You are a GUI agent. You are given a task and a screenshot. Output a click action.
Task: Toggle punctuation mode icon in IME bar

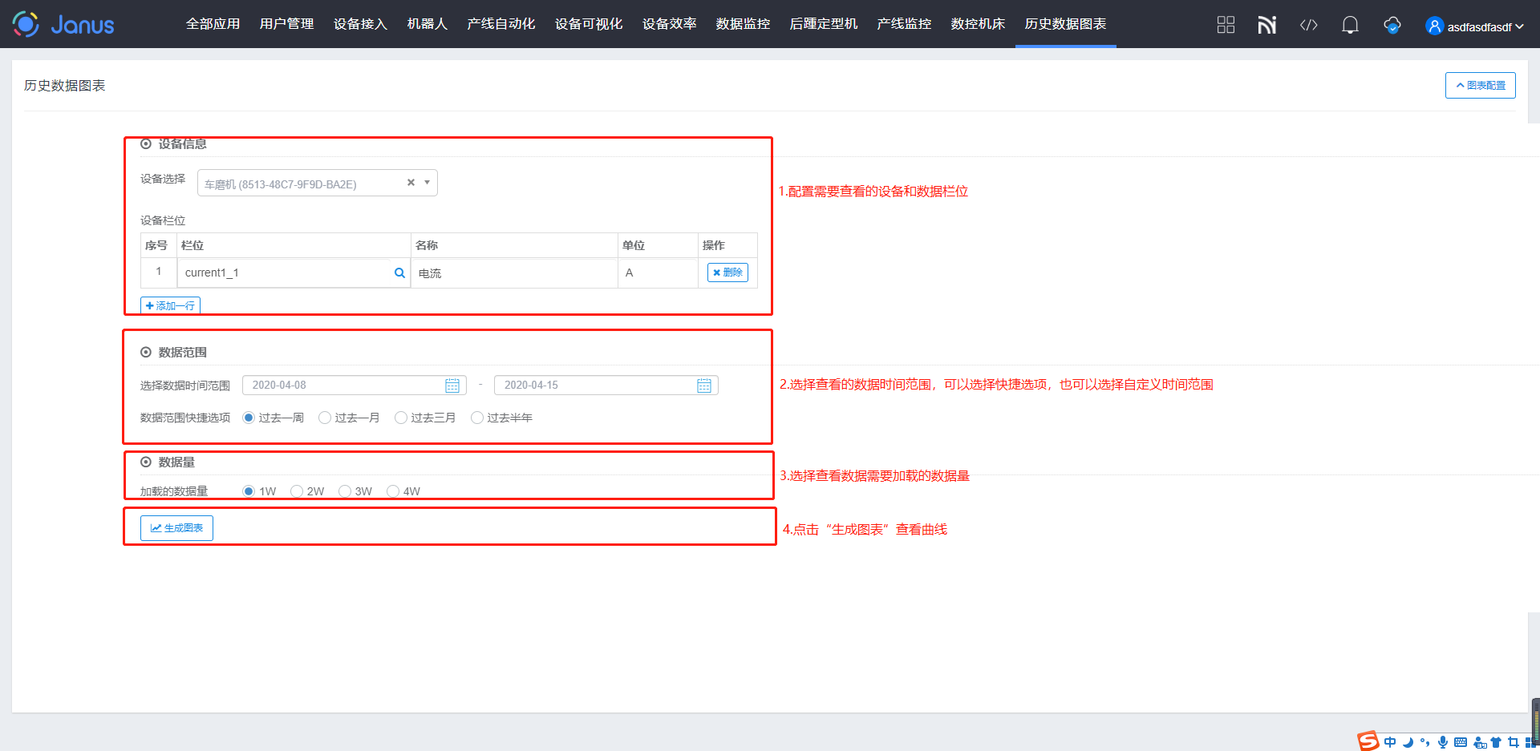click(1425, 742)
